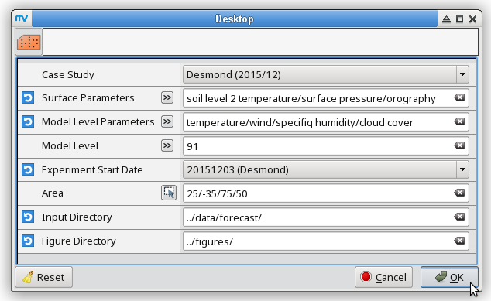Expand the Model Level options helper
The width and height of the screenshot is (491, 301).
click(167, 145)
